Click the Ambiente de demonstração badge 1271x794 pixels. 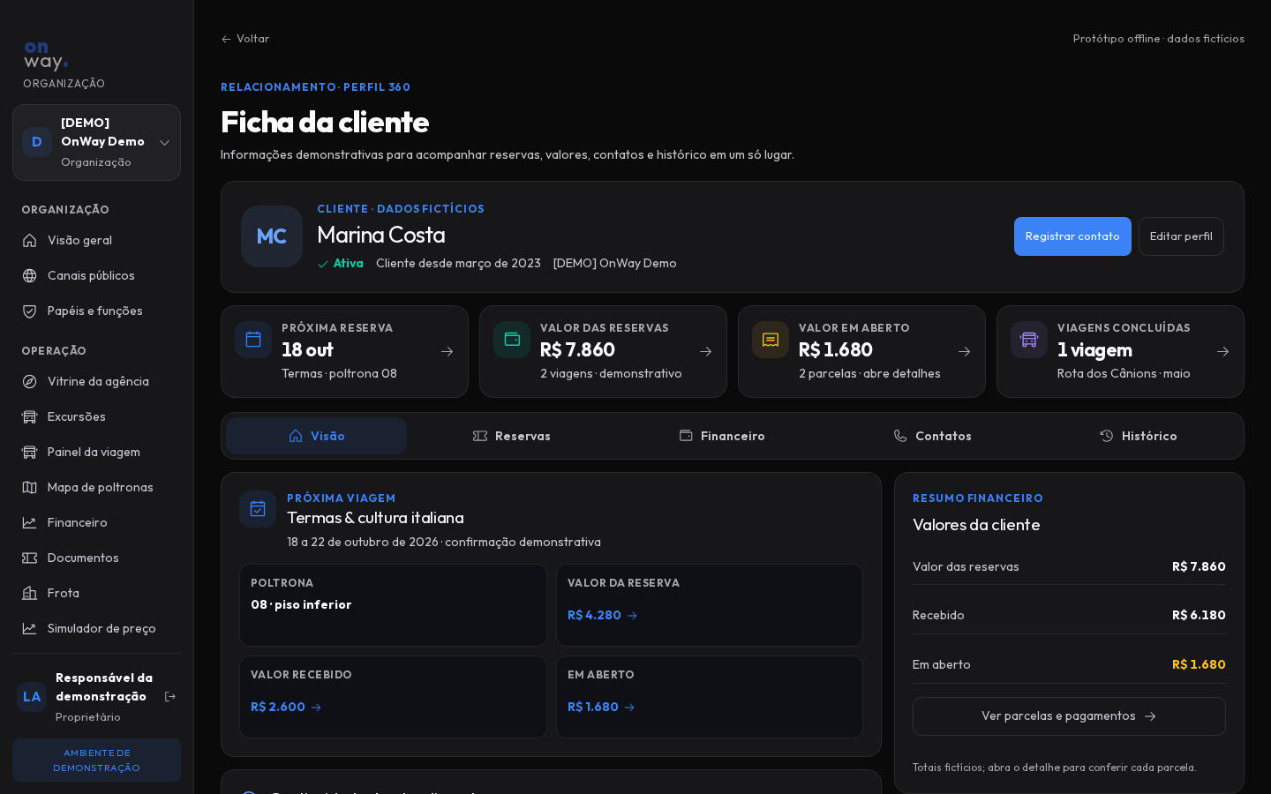tap(97, 760)
